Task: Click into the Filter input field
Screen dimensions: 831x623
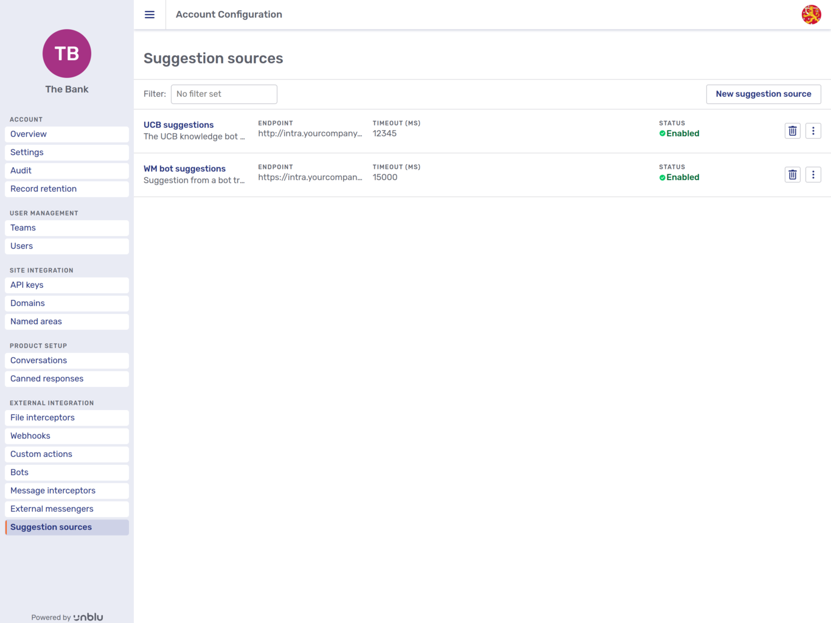Action: pos(224,94)
